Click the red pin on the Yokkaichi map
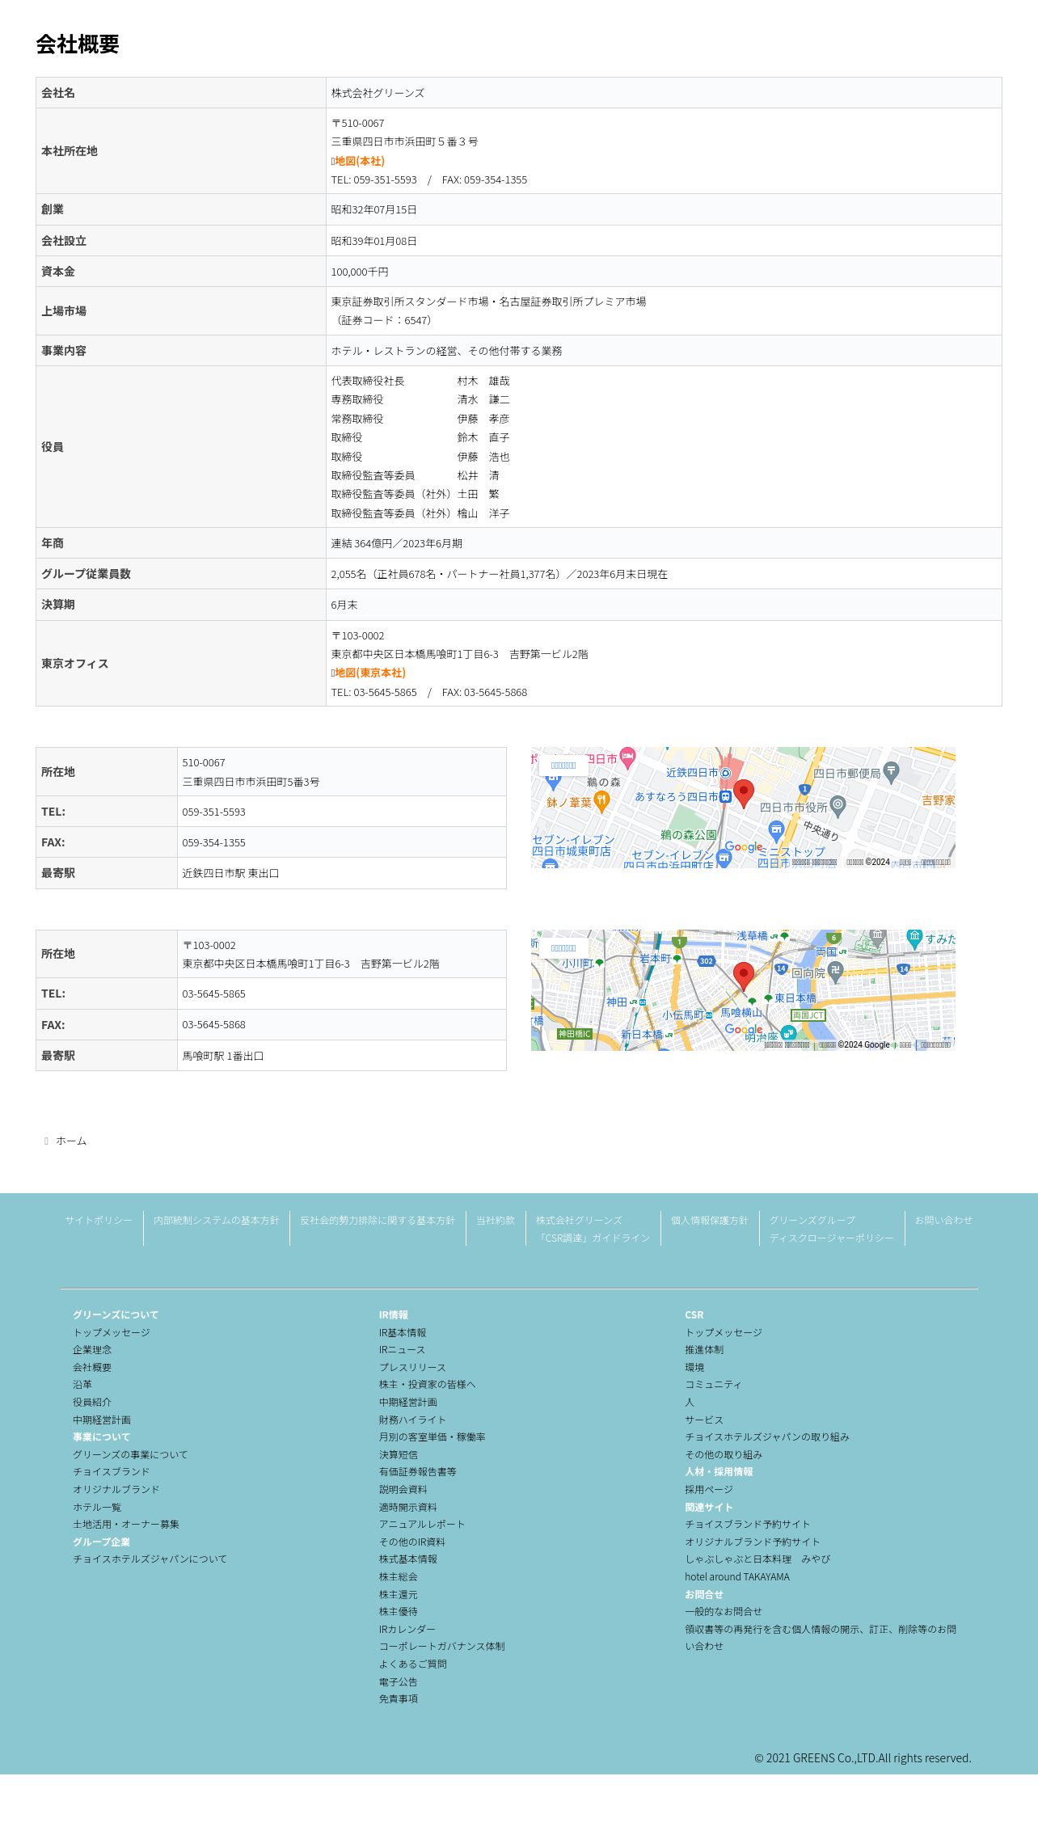The image size is (1038, 1831). pos(744,793)
